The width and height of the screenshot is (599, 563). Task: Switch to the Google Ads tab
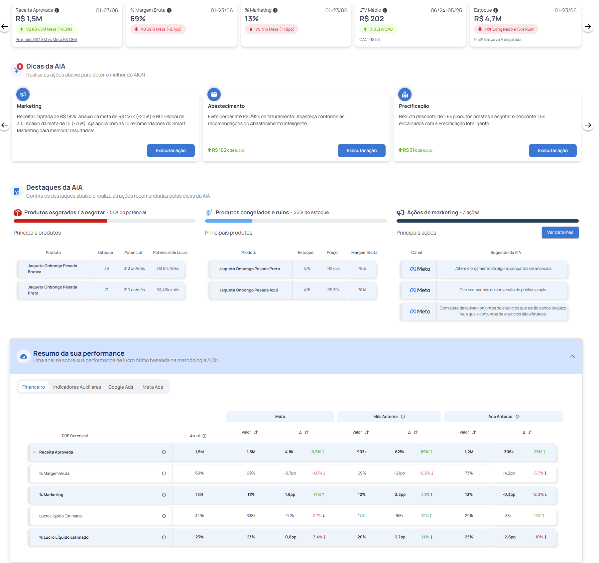[x=120, y=387]
